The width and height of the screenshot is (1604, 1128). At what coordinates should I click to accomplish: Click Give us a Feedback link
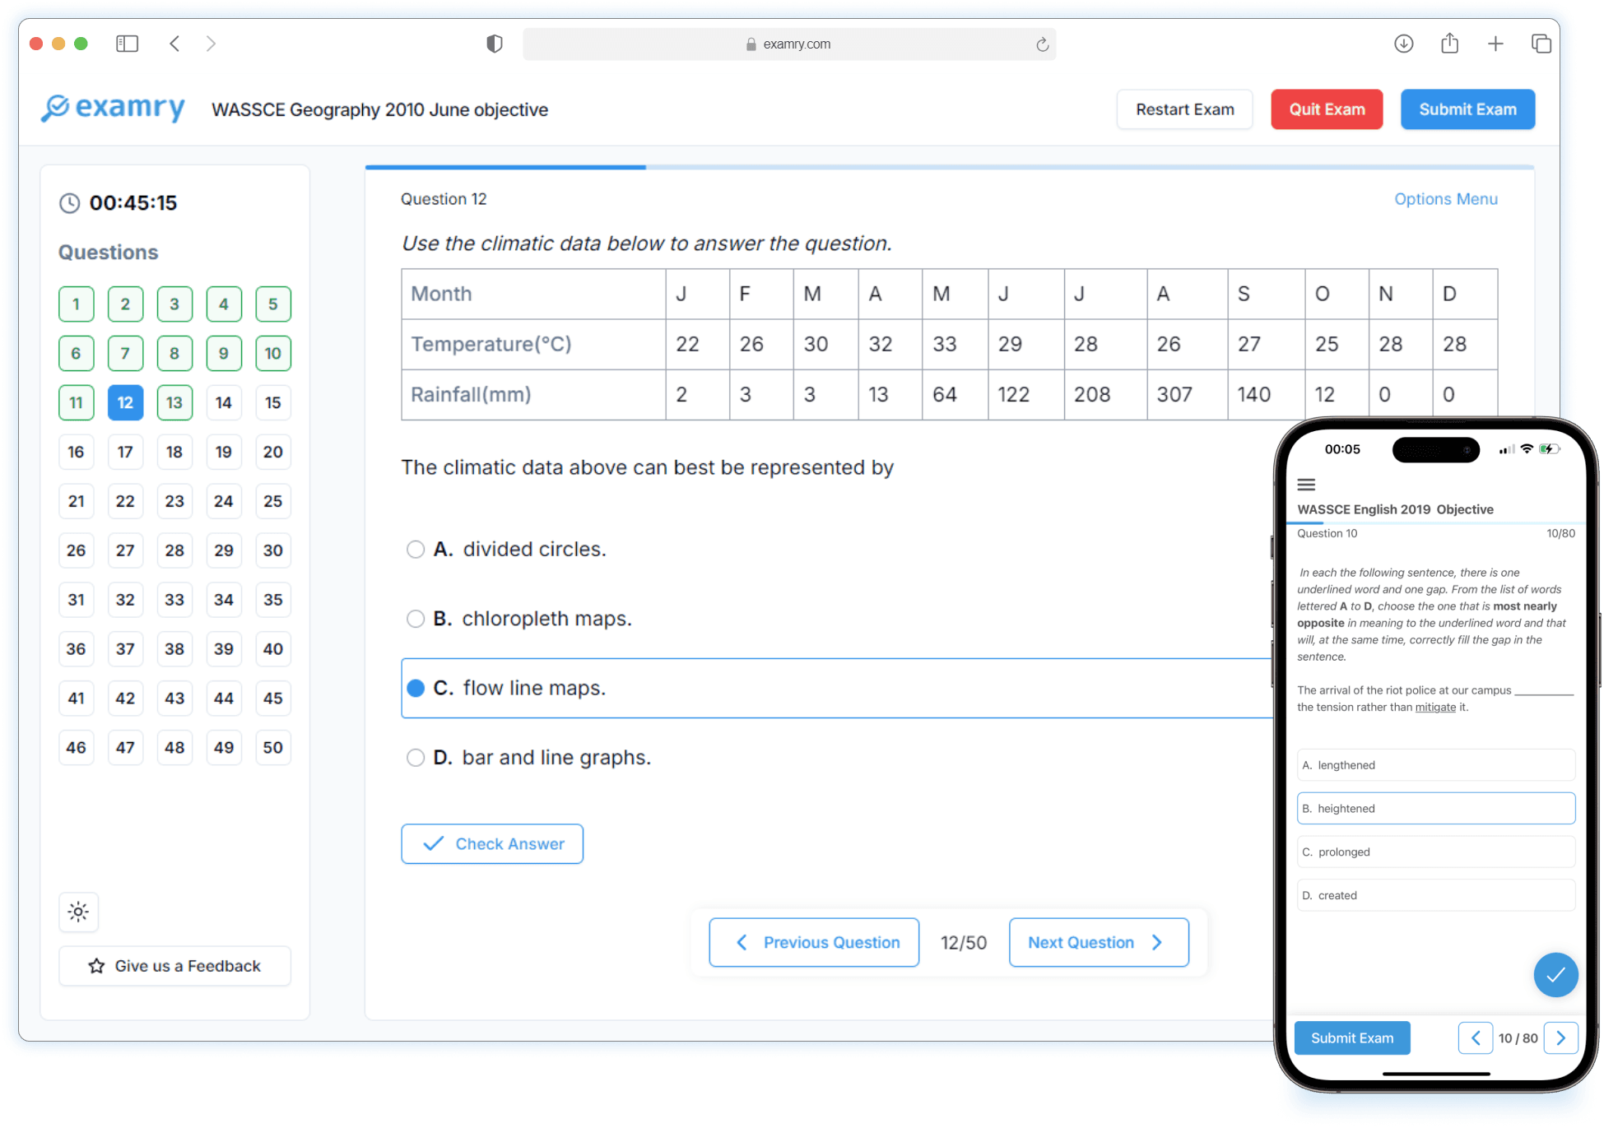point(174,964)
